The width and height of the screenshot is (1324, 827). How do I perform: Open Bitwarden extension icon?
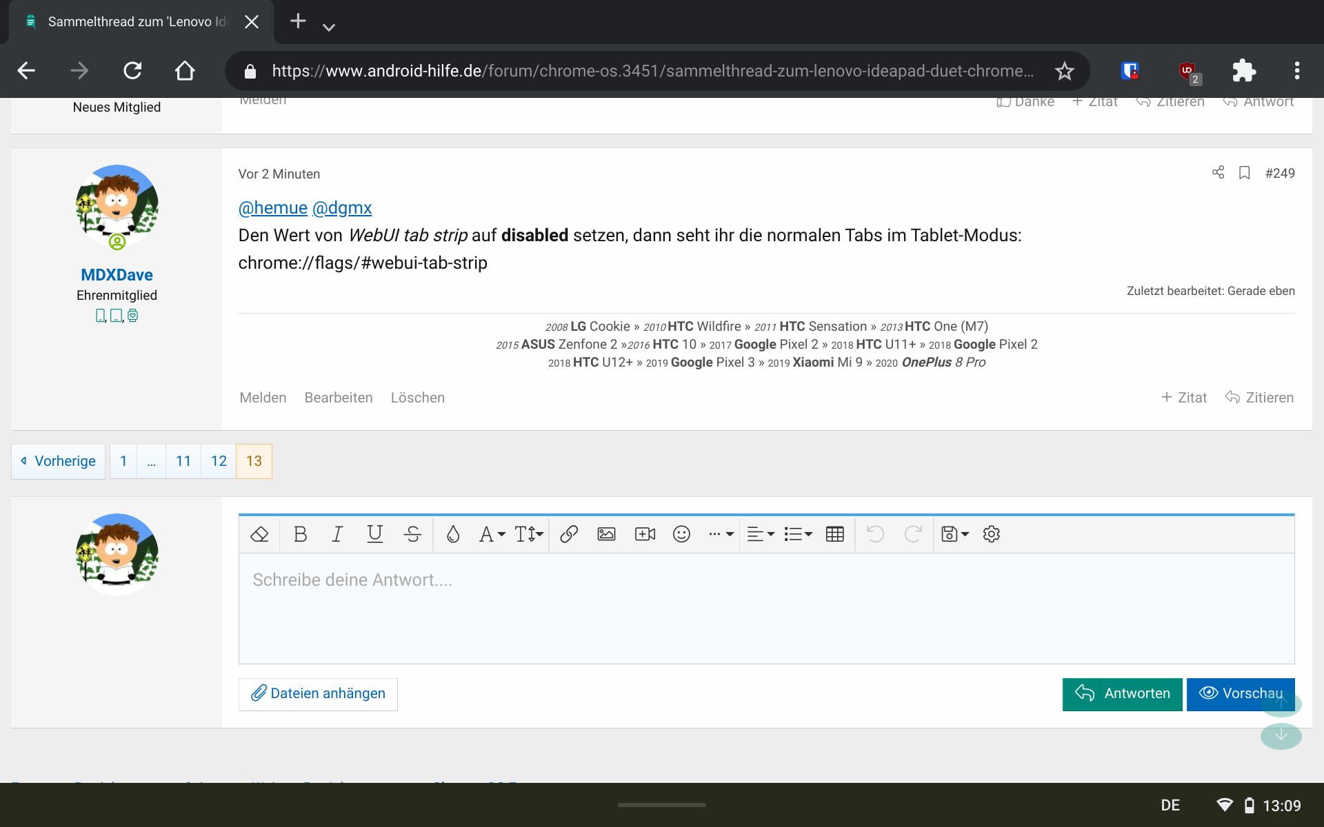(x=1130, y=70)
